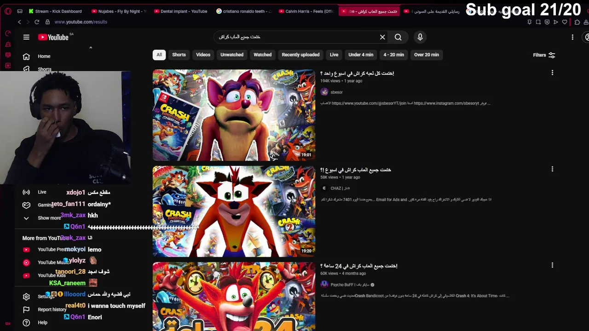Screen dimensions: 589x331
Task: Click the title of the 58K views video
Action: pyautogui.click(x=356, y=170)
